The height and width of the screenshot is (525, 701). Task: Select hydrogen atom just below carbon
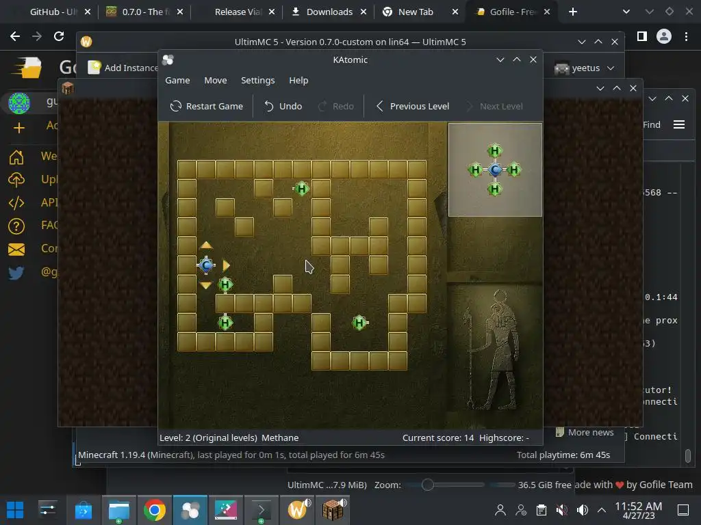coord(225,284)
